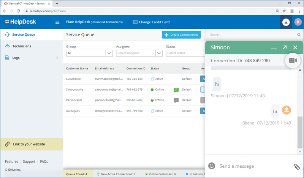The image size is (304, 178).
Task: Click the search magnifier icon
Action: tap(299, 35)
